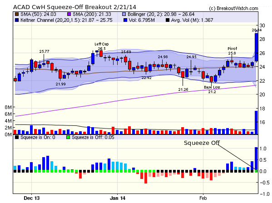Click the Jan 14 date axis label

[118, 198]
